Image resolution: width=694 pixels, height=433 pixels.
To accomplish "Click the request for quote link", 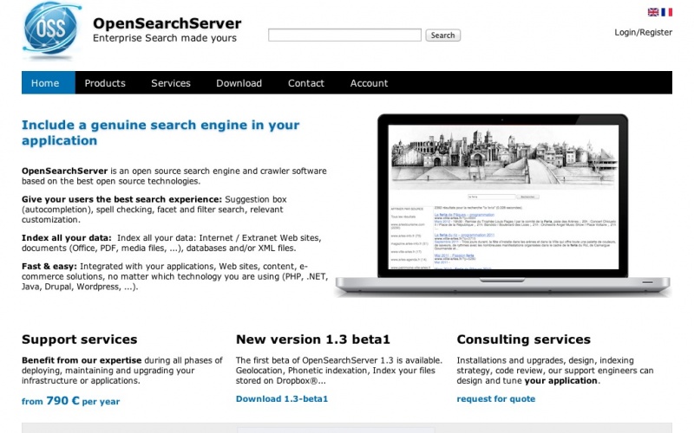I will coord(495,398).
